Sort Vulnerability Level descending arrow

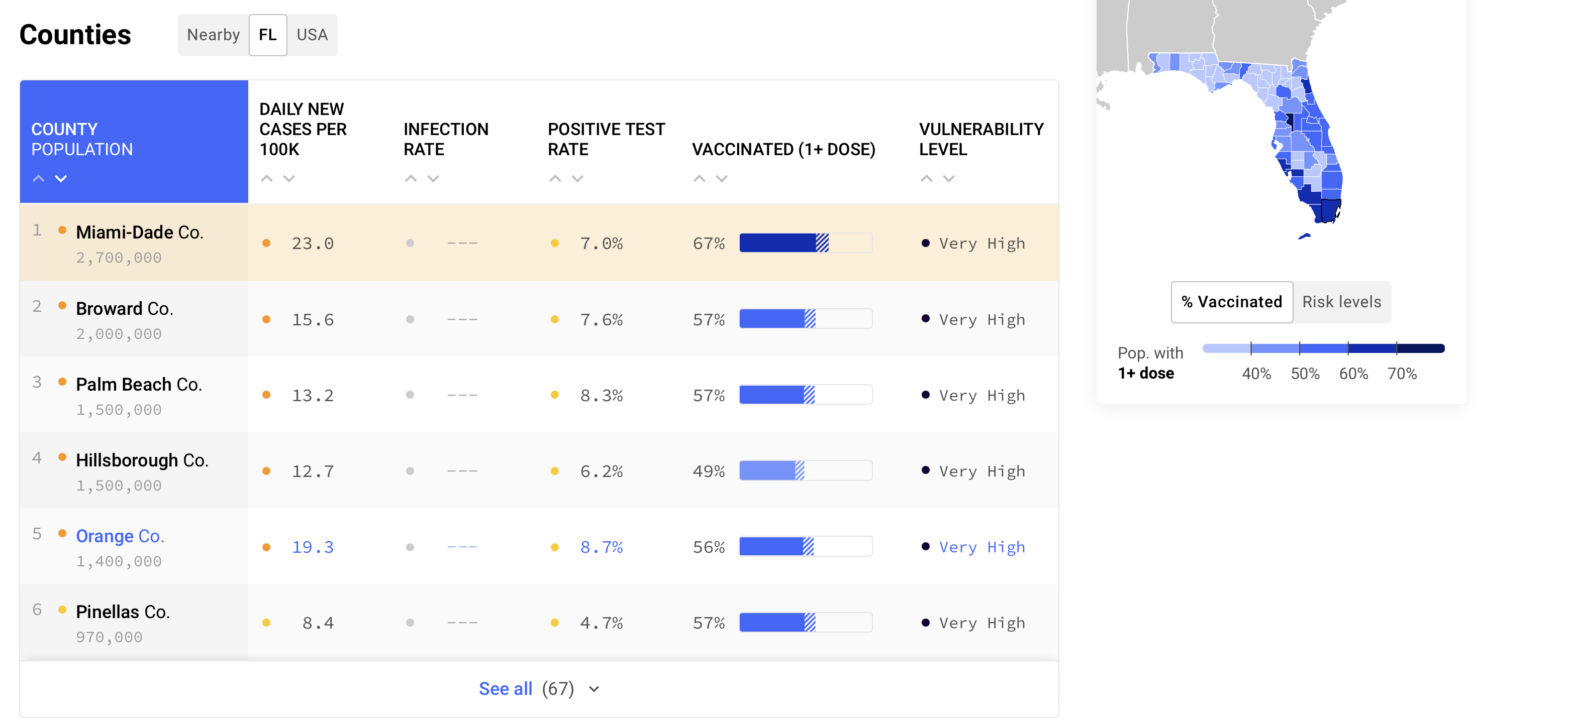click(x=949, y=179)
